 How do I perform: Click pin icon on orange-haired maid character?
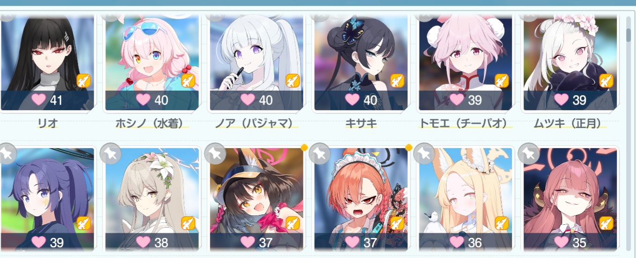pyautogui.click(x=320, y=153)
